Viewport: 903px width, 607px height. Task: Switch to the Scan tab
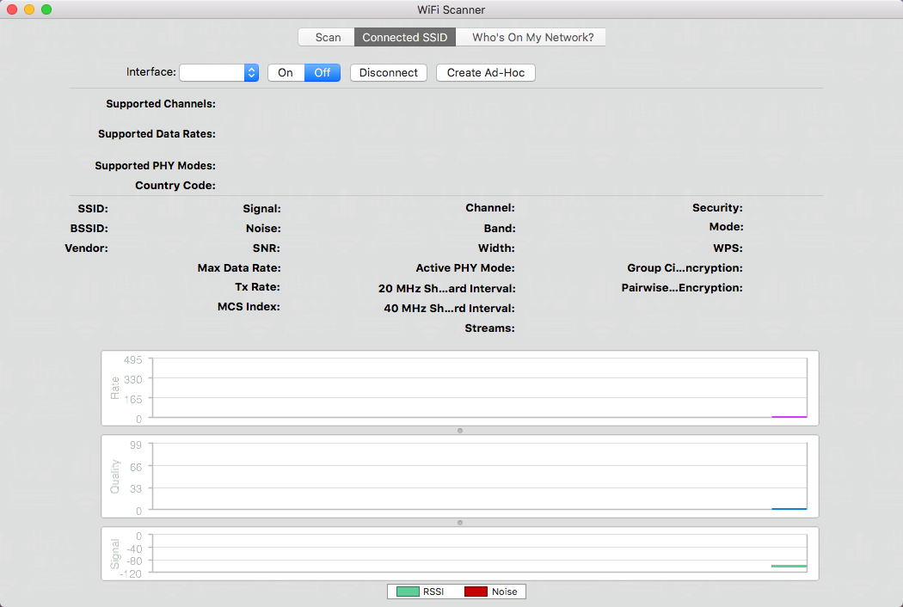(x=327, y=38)
